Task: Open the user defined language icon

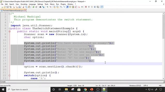Action: 70,7
